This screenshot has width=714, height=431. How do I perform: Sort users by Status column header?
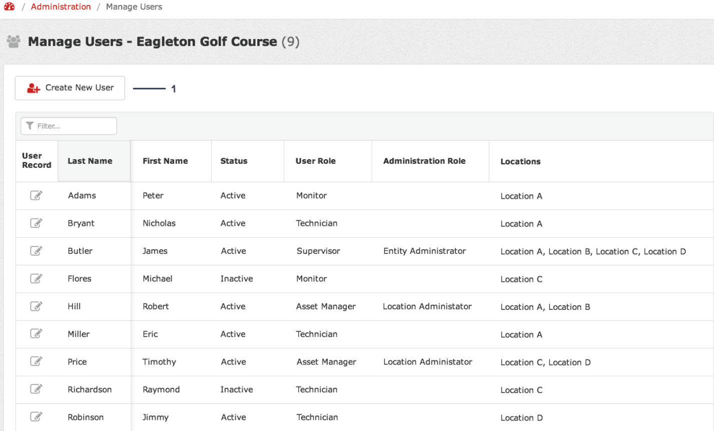pyautogui.click(x=234, y=161)
